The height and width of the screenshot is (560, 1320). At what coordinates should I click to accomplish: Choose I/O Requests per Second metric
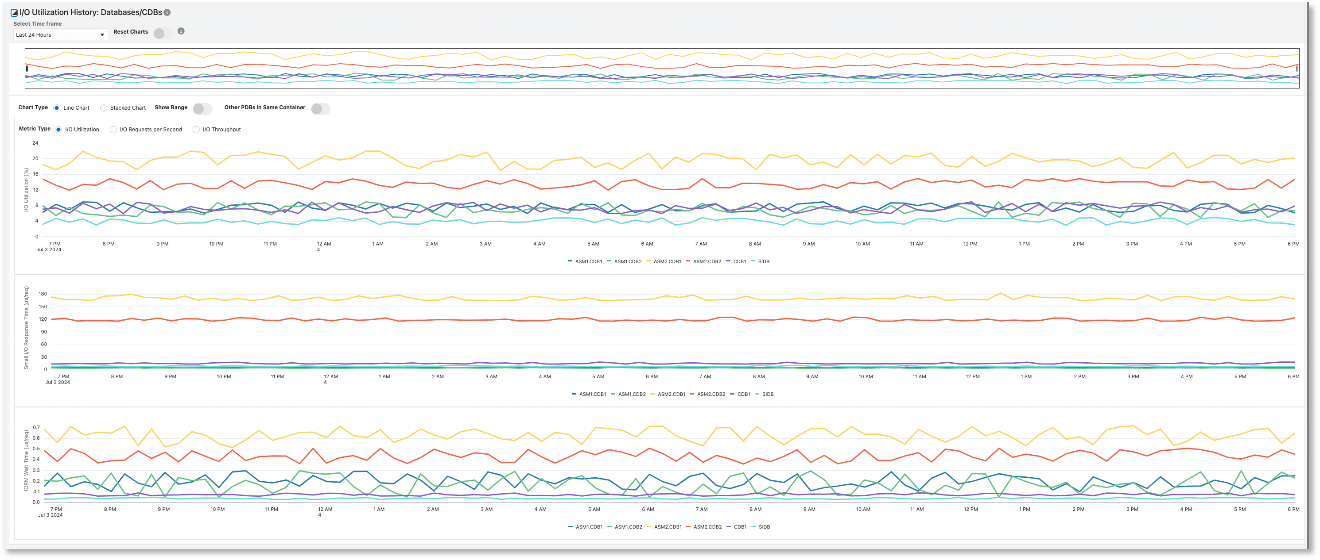[x=113, y=129]
